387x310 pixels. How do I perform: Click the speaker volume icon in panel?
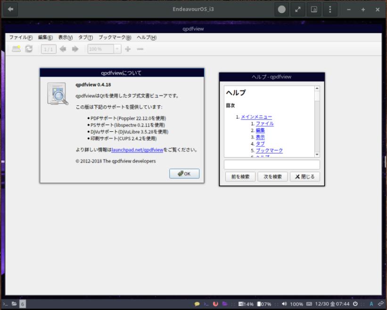284,304
